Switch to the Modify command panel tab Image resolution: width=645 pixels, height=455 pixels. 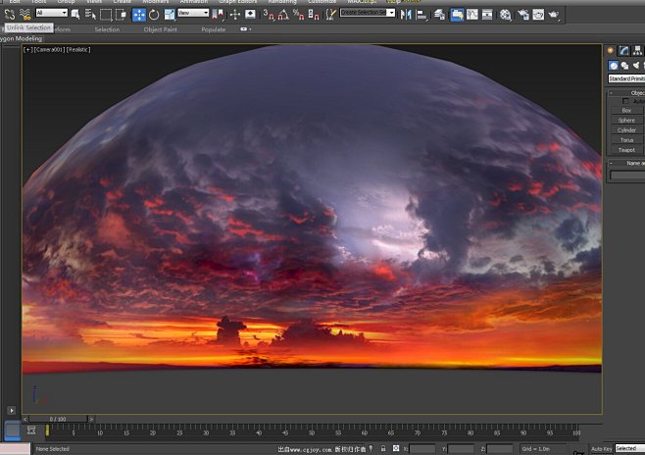(x=624, y=50)
